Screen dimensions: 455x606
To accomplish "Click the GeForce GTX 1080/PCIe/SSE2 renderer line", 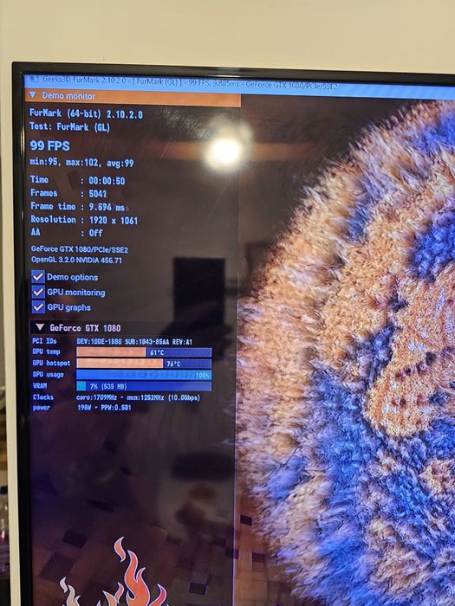I will [x=80, y=249].
